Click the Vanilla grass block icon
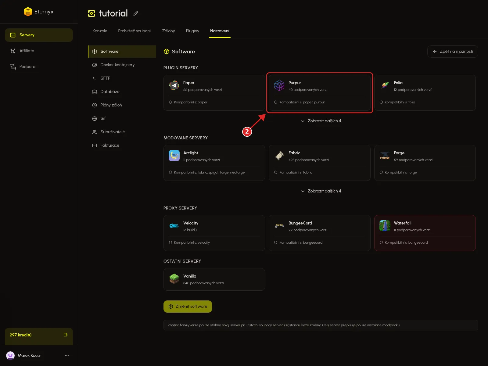Image resolution: width=488 pixels, height=366 pixels. click(x=174, y=279)
